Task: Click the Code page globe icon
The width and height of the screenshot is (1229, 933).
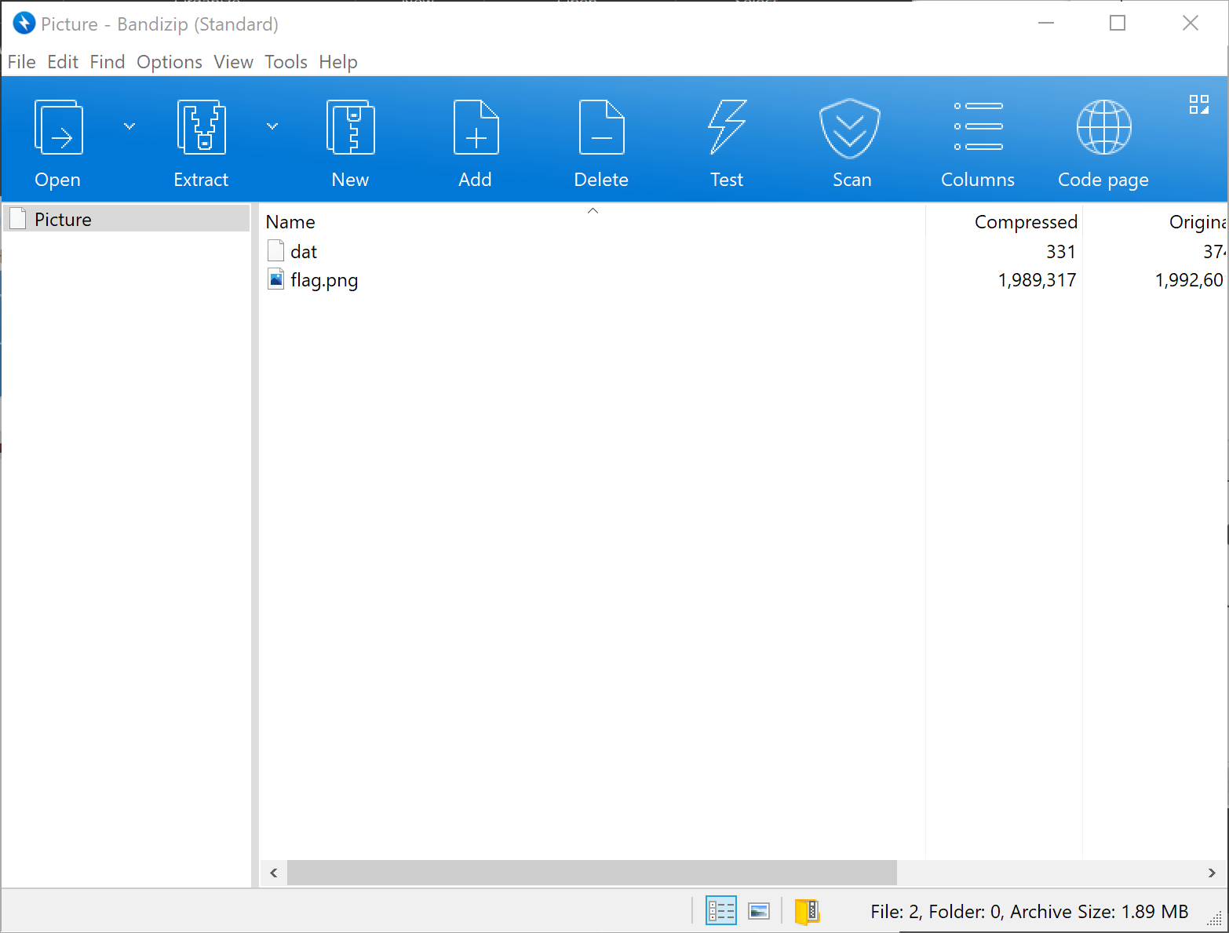Action: coord(1103,128)
